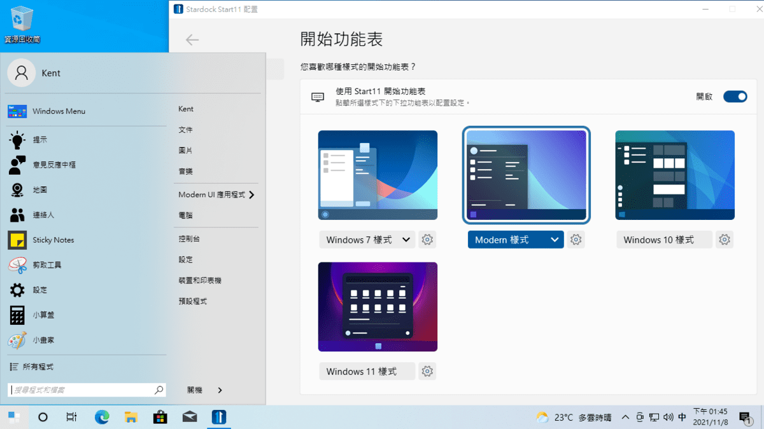Open the Modern style dropdown
Viewport: 764px width, 429px height.
pos(554,240)
